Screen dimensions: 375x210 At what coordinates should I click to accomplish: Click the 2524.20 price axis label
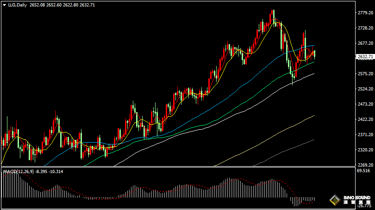(365, 89)
